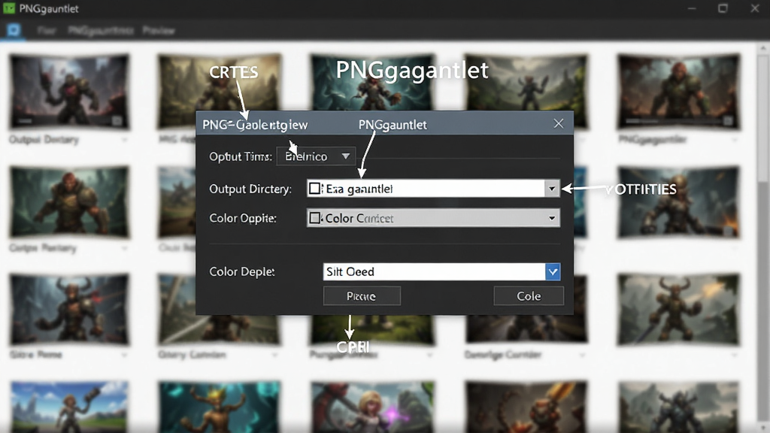Select the thumbnail above the Sitre Pome label

[x=69, y=309]
